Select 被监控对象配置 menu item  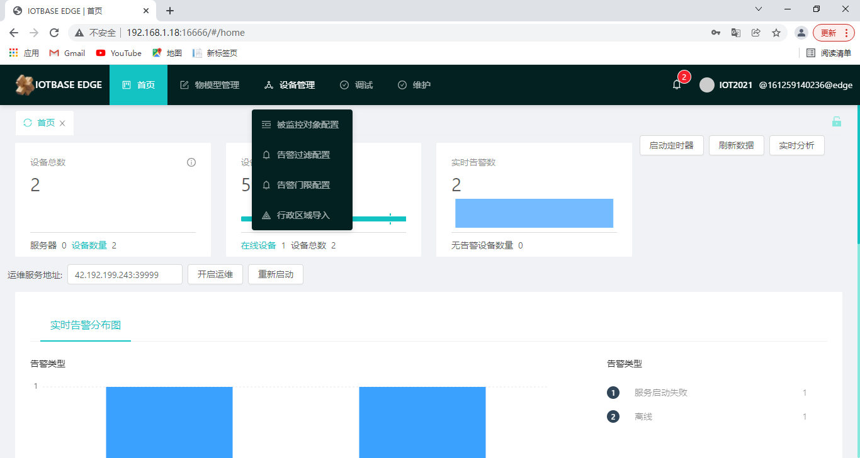click(307, 125)
